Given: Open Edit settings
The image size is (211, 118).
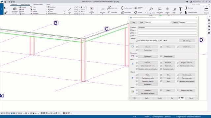Looking at the screenshot, I should tap(187, 41).
